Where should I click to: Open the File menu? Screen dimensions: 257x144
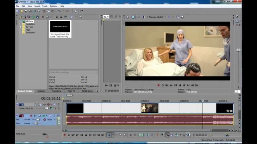[18, 6]
